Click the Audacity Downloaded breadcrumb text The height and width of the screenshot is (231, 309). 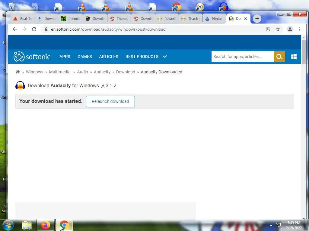[x=161, y=72]
